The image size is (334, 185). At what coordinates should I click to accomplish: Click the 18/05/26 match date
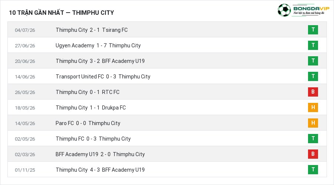click(x=25, y=108)
